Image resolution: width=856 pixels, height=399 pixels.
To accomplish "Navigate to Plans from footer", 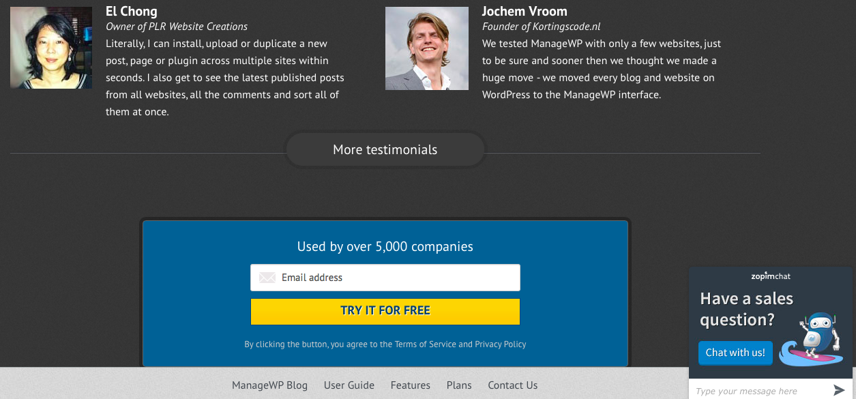I will click(x=459, y=385).
